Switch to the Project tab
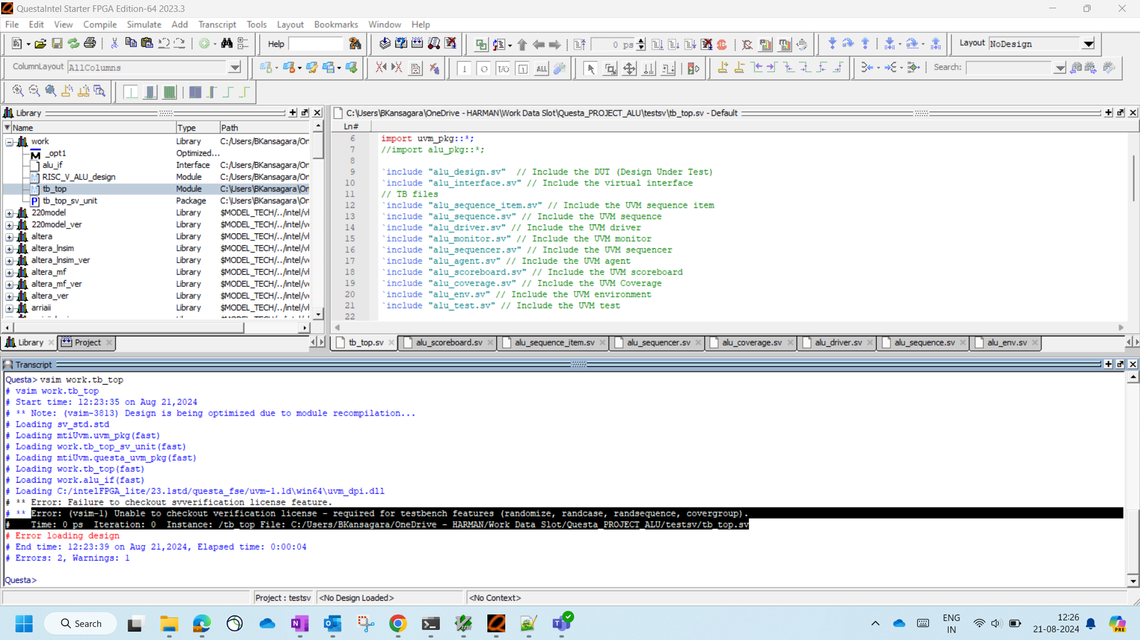Image resolution: width=1140 pixels, height=640 pixels. [x=87, y=343]
